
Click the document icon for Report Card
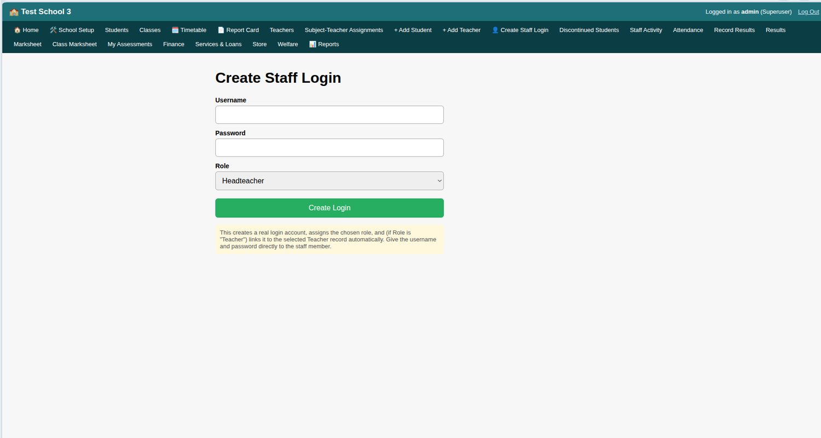pos(221,30)
